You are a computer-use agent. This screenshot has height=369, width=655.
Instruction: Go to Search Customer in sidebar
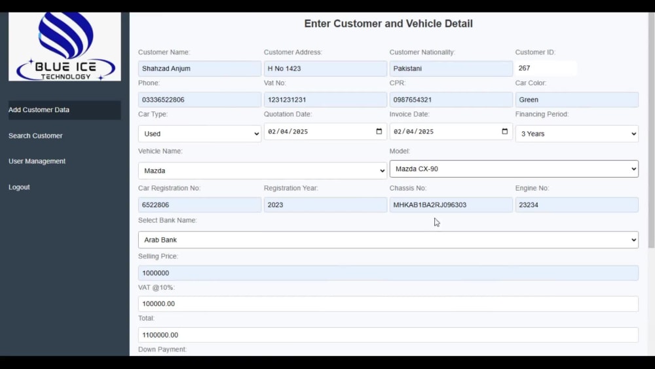click(35, 136)
